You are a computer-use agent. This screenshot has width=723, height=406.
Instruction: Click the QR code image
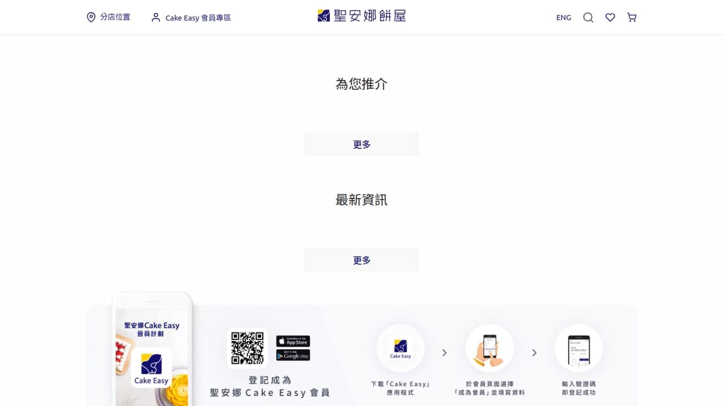tap(247, 348)
